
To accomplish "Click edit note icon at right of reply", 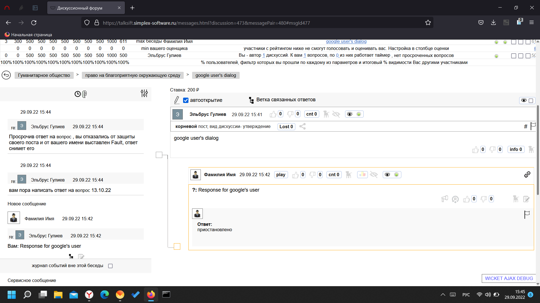I will pos(526,199).
